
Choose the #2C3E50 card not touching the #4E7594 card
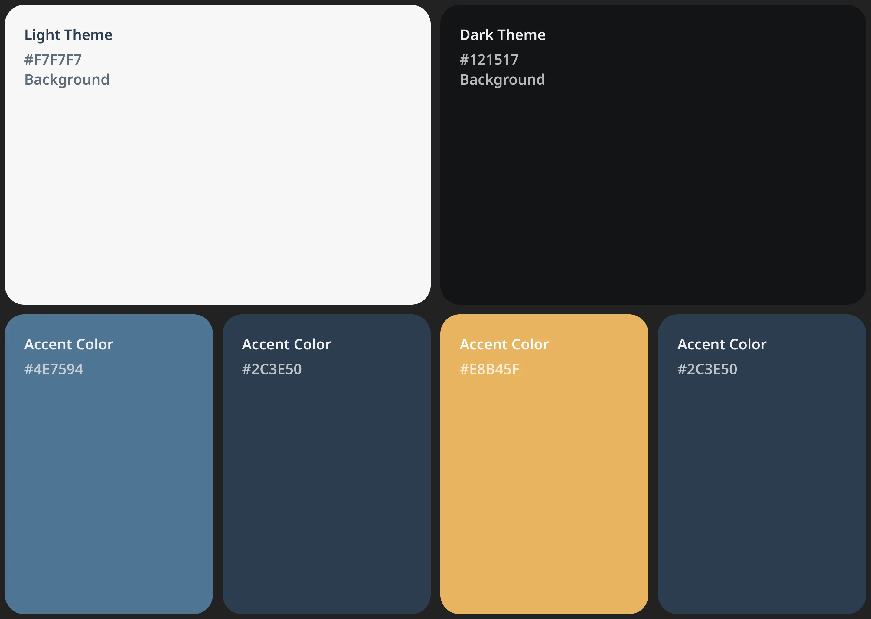[762, 464]
